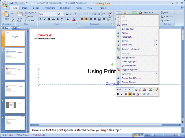185x138 pixels.
Task: Open Shape Fill dropdown
Action: (146, 13)
